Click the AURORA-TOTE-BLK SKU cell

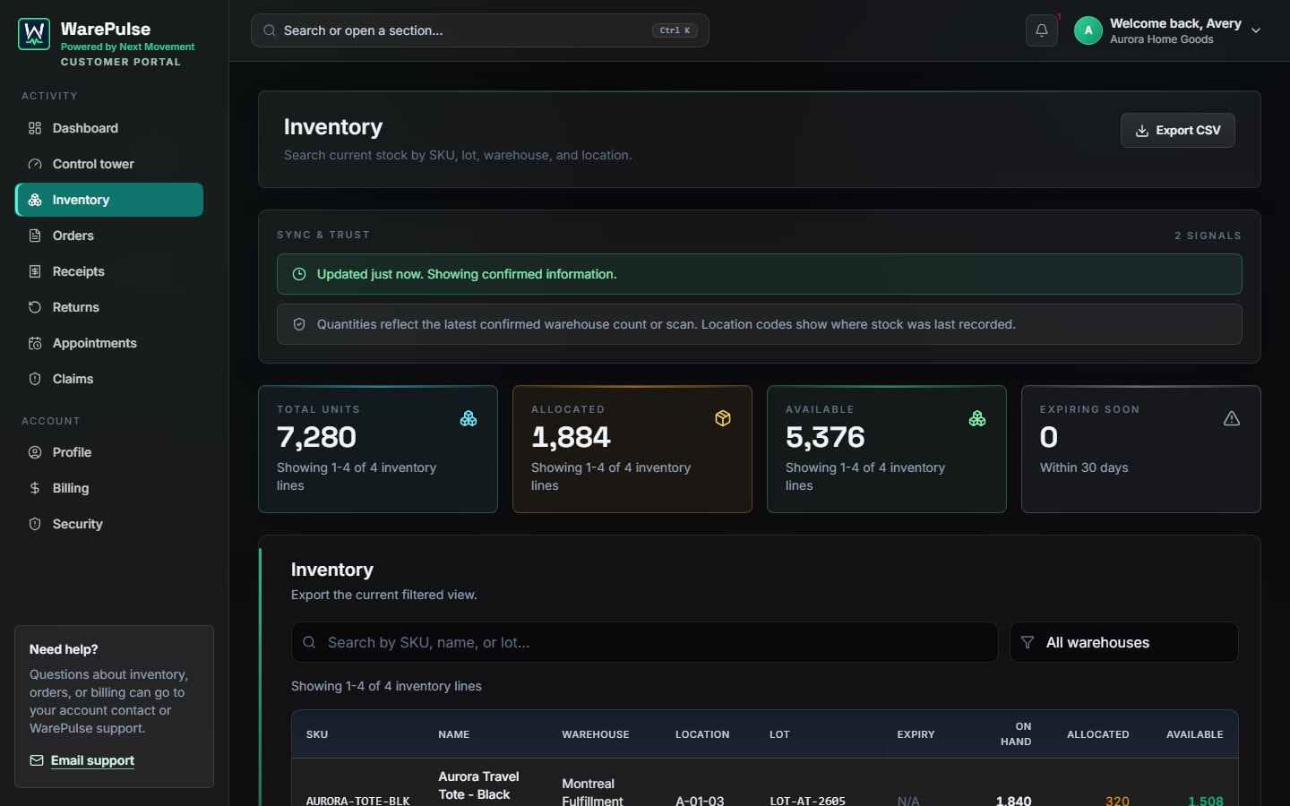pyautogui.click(x=357, y=801)
